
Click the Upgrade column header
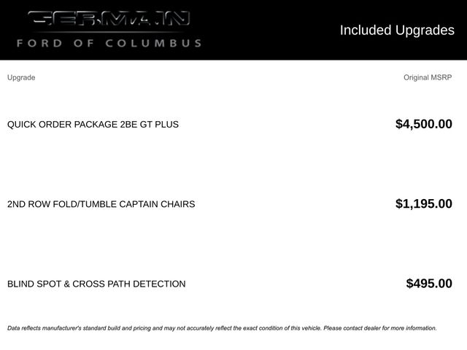tap(21, 77)
